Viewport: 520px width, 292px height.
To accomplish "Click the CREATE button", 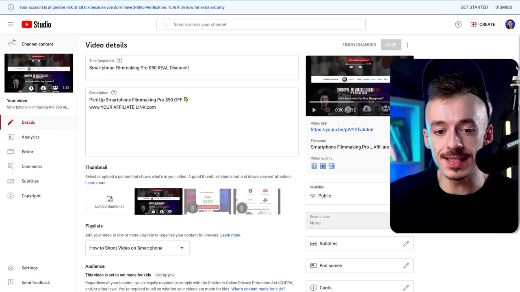I will (x=483, y=24).
